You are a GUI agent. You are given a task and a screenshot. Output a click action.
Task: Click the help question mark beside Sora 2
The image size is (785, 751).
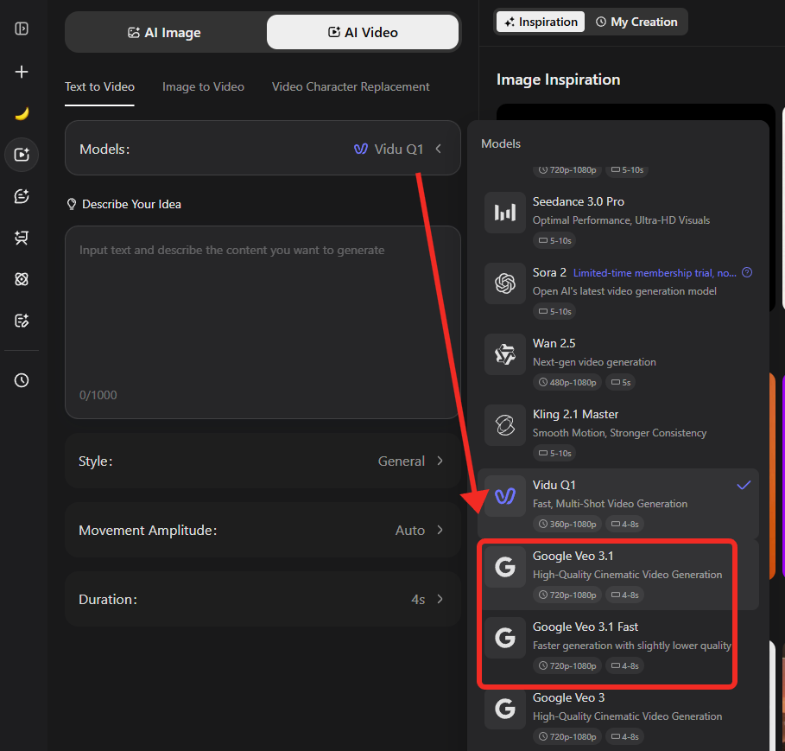tap(747, 272)
